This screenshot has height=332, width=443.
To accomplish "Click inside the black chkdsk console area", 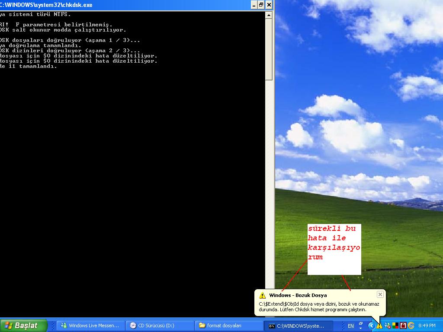I will pos(130,173).
